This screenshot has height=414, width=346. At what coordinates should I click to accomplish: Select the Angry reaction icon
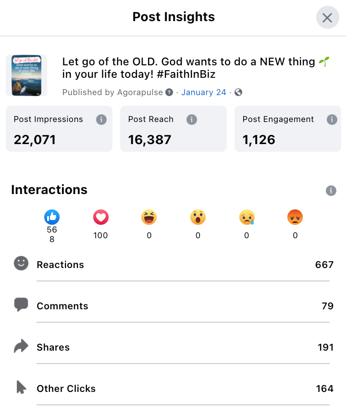[x=295, y=217]
